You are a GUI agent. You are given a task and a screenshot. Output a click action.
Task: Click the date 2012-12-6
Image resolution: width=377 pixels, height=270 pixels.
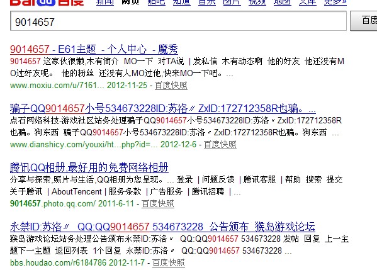click(x=178, y=145)
